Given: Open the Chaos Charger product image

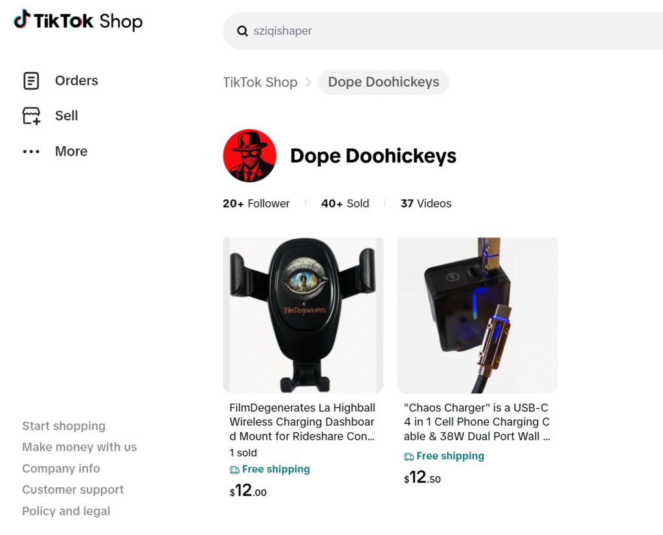Looking at the screenshot, I should pyautogui.click(x=477, y=315).
